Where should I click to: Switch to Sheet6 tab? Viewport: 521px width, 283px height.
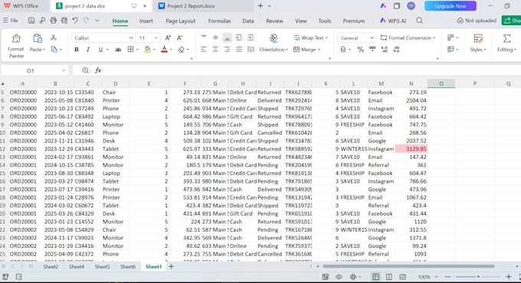[128, 266]
